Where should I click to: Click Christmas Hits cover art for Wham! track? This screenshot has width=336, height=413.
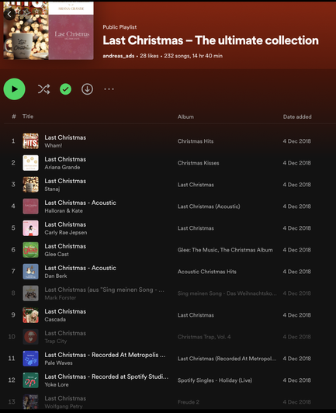30,141
